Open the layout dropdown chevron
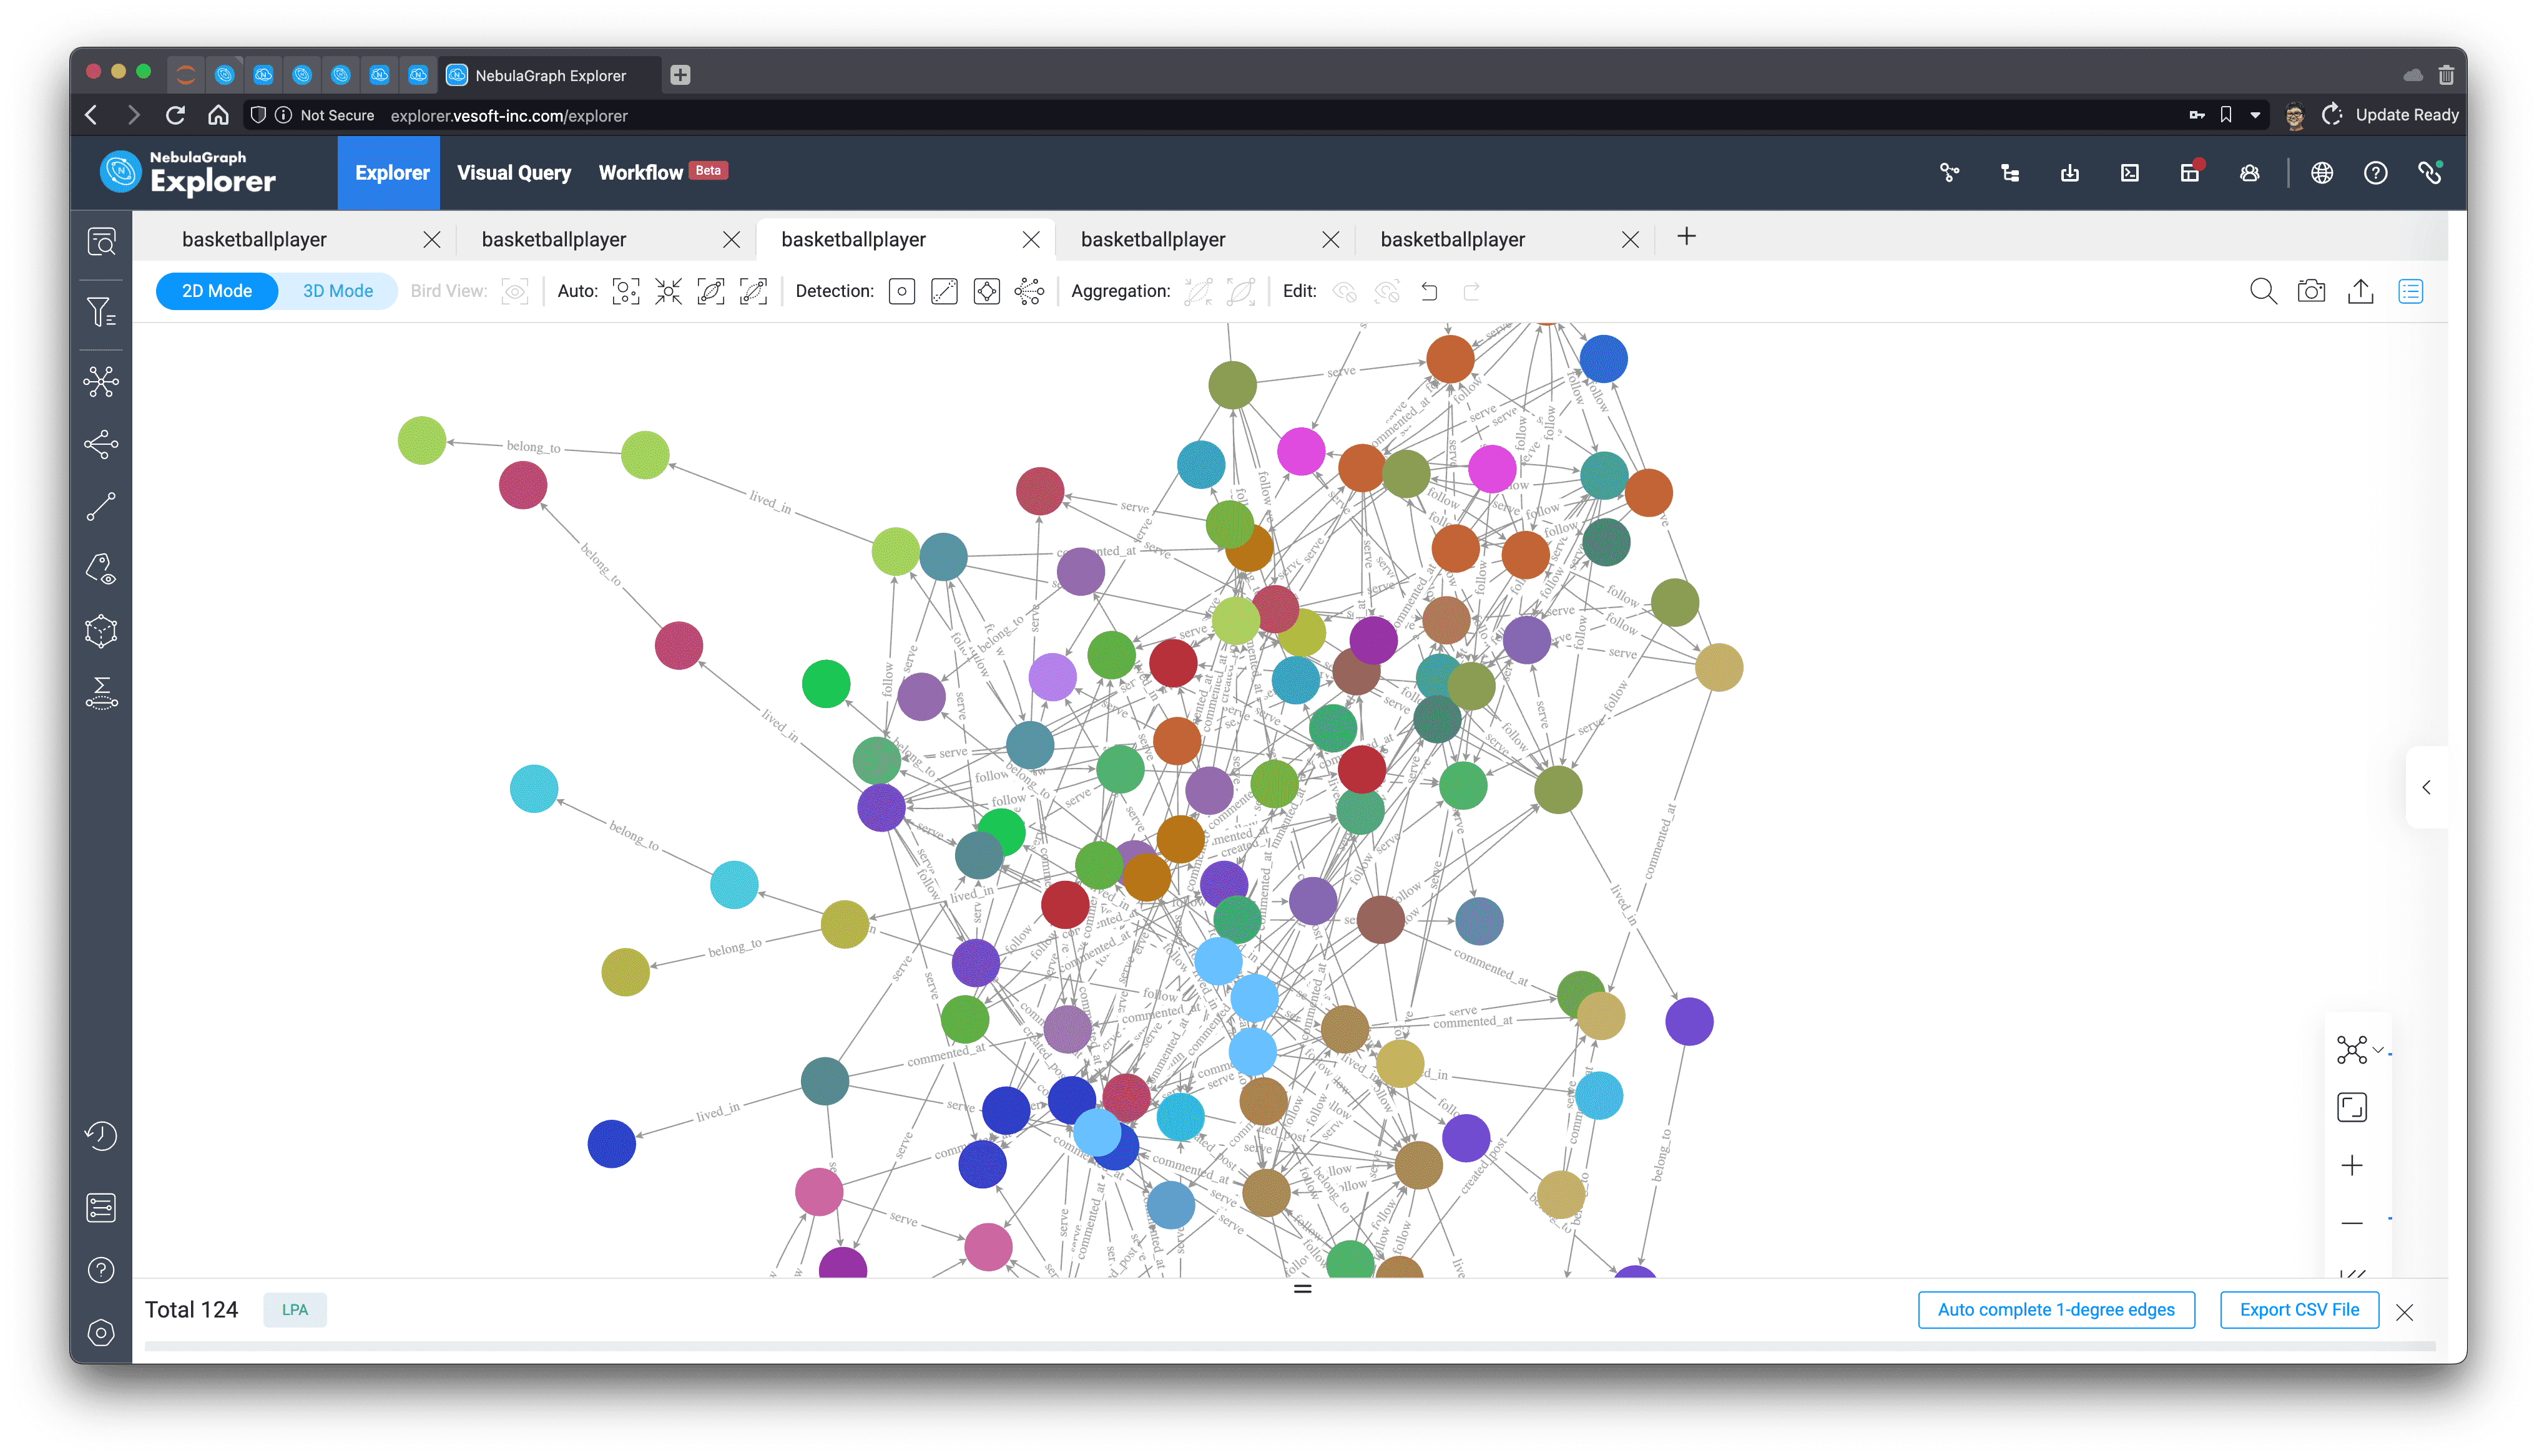 (x=2378, y=1050)
